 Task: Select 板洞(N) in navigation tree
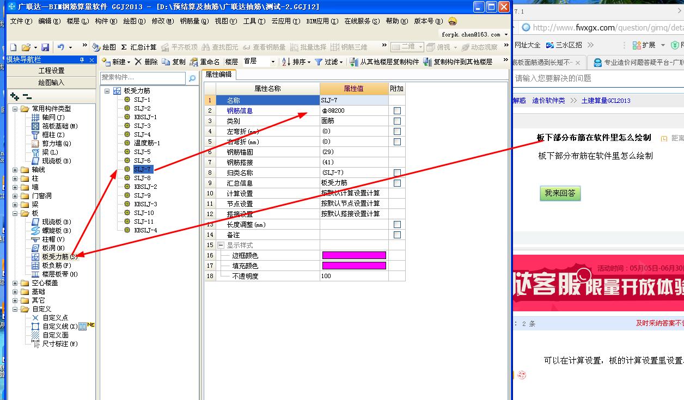(53, 248)
